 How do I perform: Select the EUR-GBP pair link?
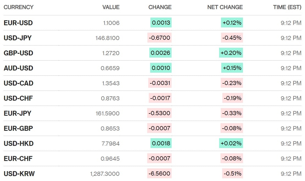(x=18, y=128)
